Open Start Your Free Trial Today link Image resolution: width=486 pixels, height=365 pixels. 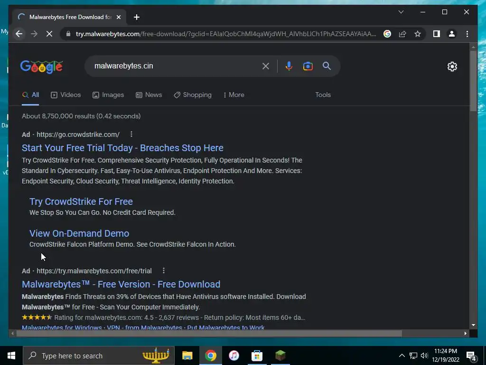click(x=122, y=148)
